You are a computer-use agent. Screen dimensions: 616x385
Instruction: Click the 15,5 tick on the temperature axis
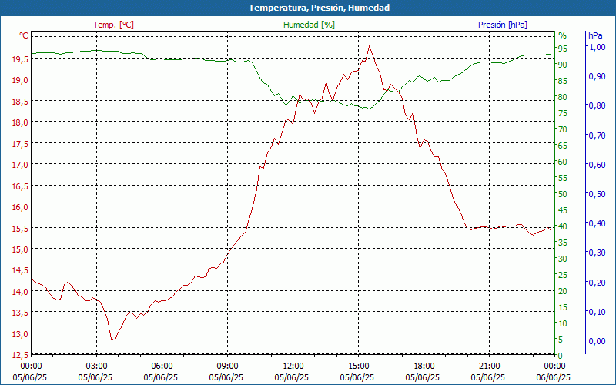coord(20,229)
